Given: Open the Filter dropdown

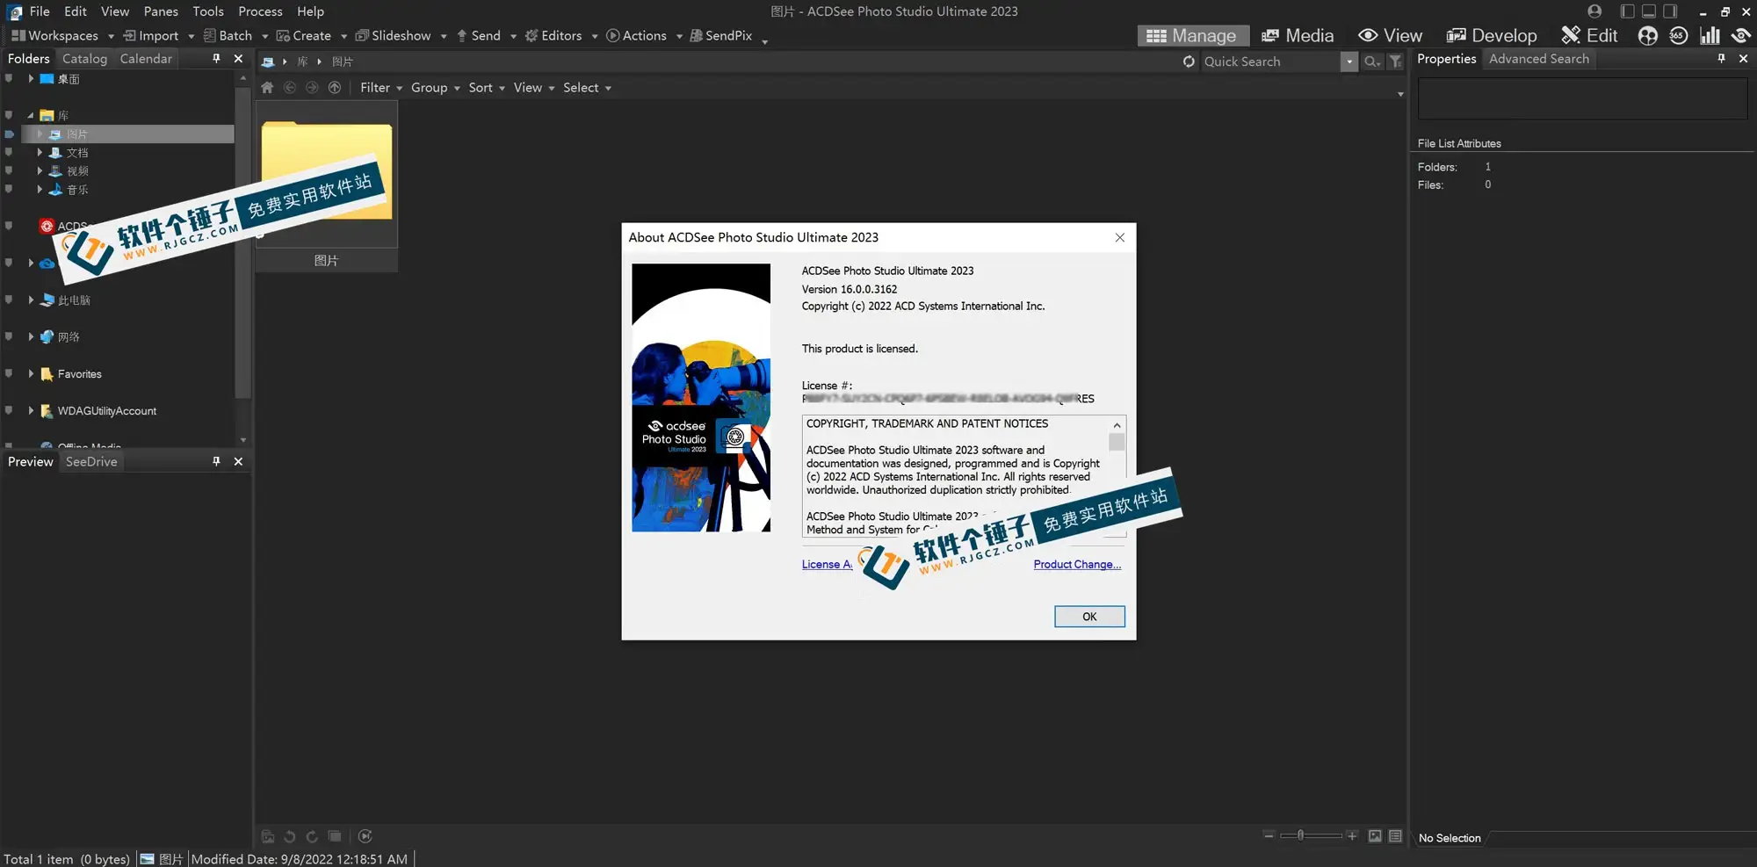Looking at the screenshot, I should (x=380, y=87).
